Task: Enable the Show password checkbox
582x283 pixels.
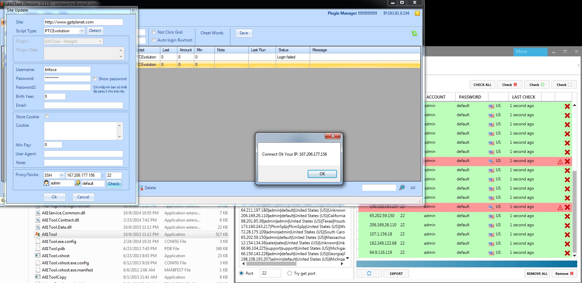Action: [95, 79]
